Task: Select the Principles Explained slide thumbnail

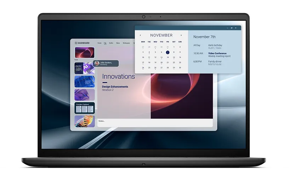Action: (x=85, y=108)
